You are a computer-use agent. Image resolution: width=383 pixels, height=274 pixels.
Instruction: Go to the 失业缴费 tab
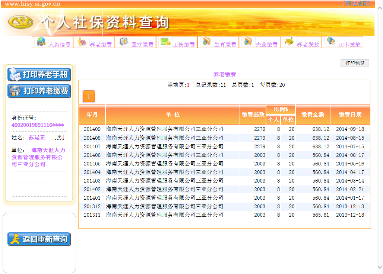[266, 45]
